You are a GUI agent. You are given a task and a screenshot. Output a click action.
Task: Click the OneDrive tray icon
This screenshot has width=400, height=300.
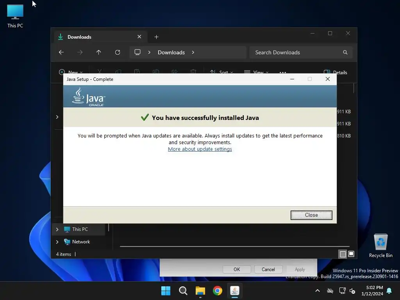click(x=330, y=291)
